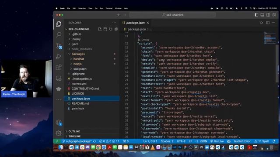Customize layout in title bar
This screenshot has width=280, height=157.
tap(274, 15)
